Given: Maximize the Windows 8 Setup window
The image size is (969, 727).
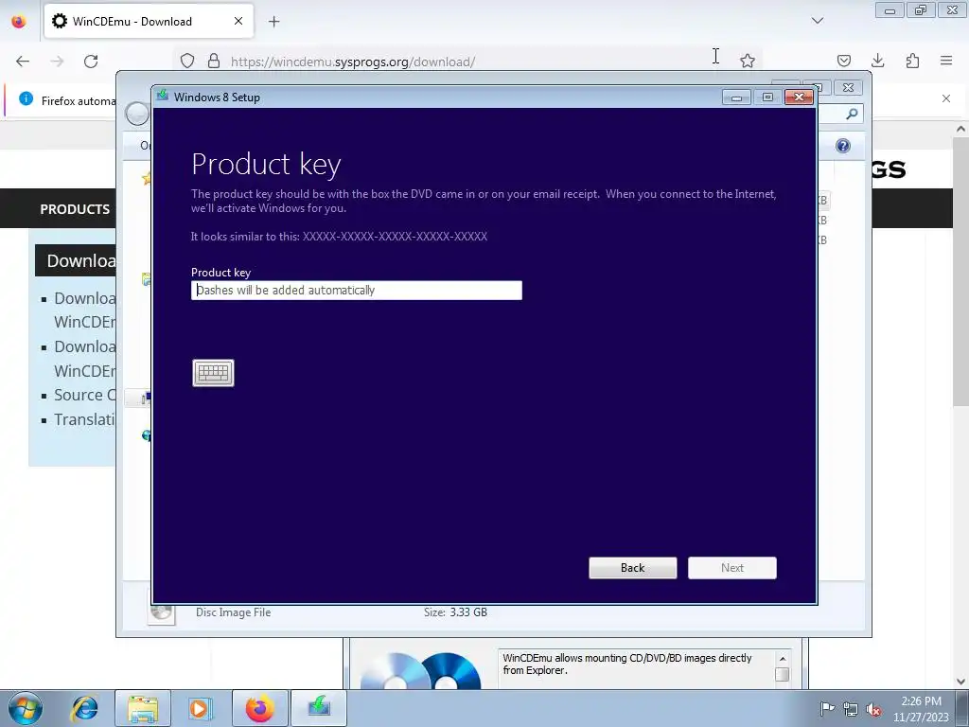Looking at the screenshot, I should (767, 98).
